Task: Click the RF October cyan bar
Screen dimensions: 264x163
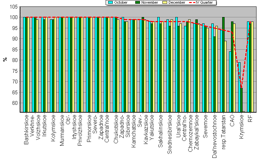Action: [248, 67]
